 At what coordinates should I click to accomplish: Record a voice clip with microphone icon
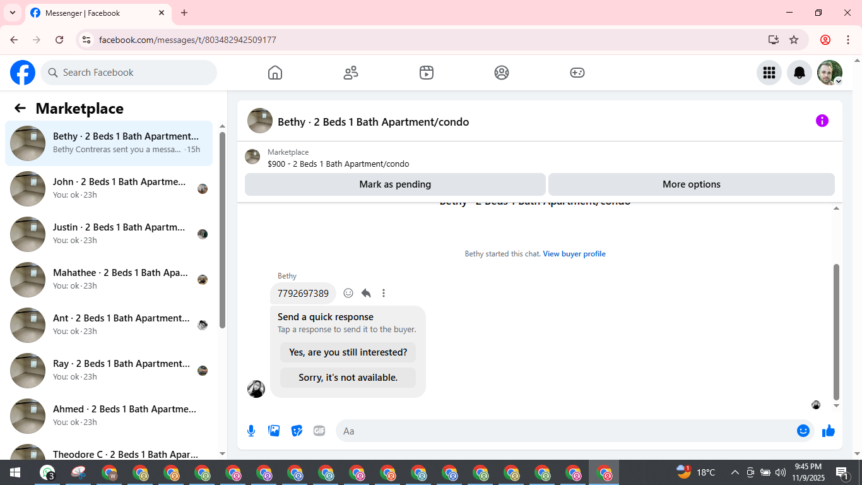coord(251,431)
